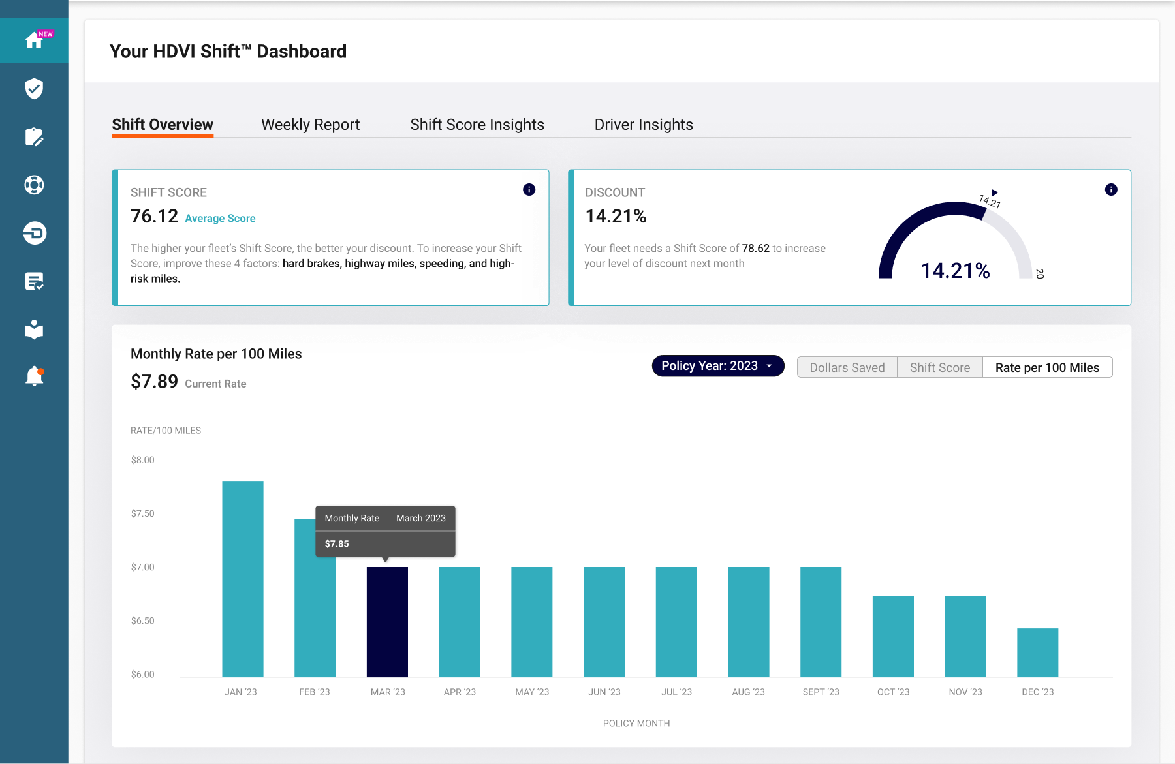Click the 76.12 shift score value
This screenshot has height=764, width=1175.
(x=154, y=216)
